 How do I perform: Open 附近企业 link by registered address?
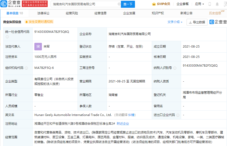[x=123, y=124]
